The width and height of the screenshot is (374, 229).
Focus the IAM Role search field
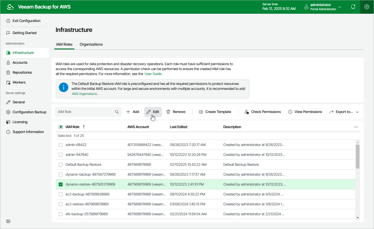[x=85, y=112]
